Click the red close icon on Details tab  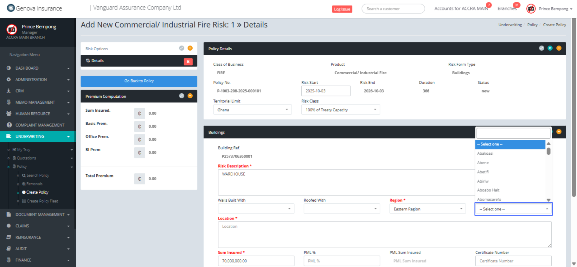[188, 62]
